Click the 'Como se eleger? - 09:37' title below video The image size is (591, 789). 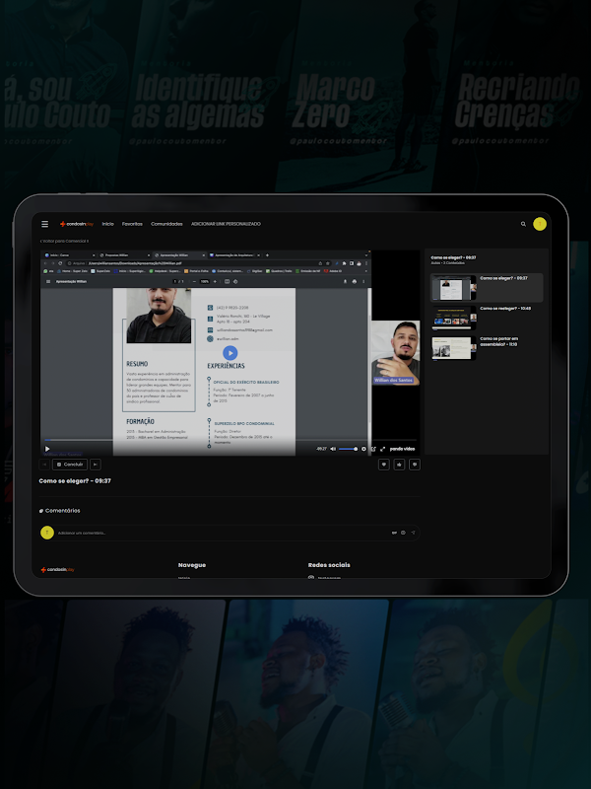(x=75, y=481)
